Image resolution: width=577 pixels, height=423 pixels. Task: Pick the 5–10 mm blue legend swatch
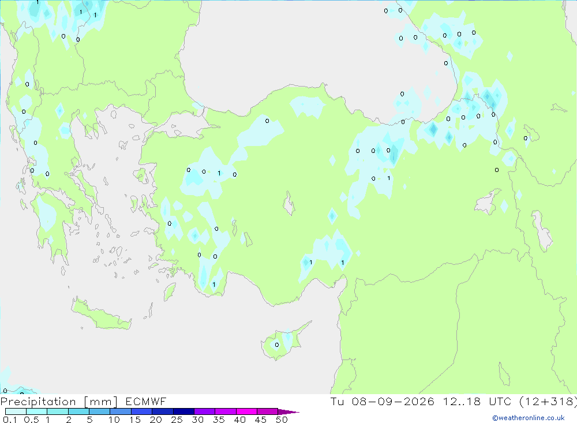[99, 411]
